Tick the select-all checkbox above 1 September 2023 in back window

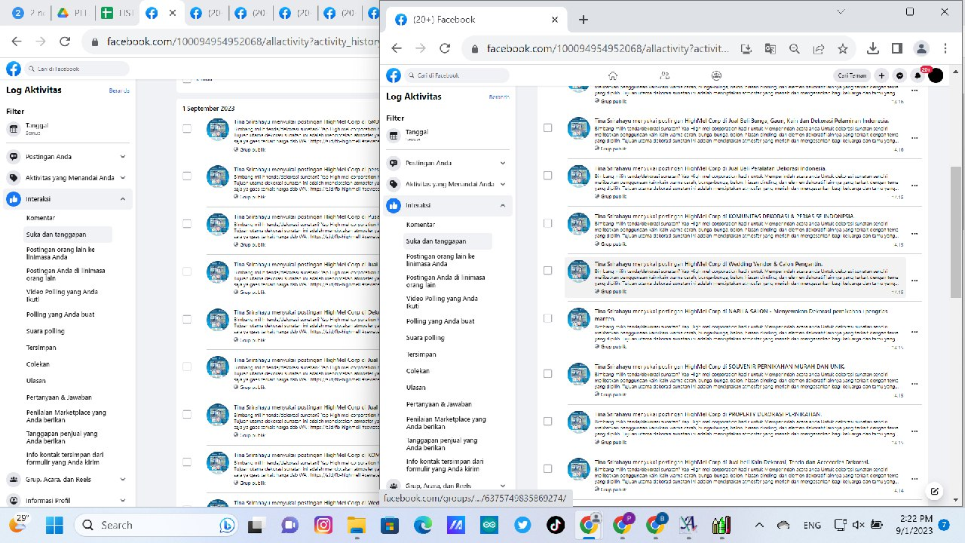(x=187, y=79)
